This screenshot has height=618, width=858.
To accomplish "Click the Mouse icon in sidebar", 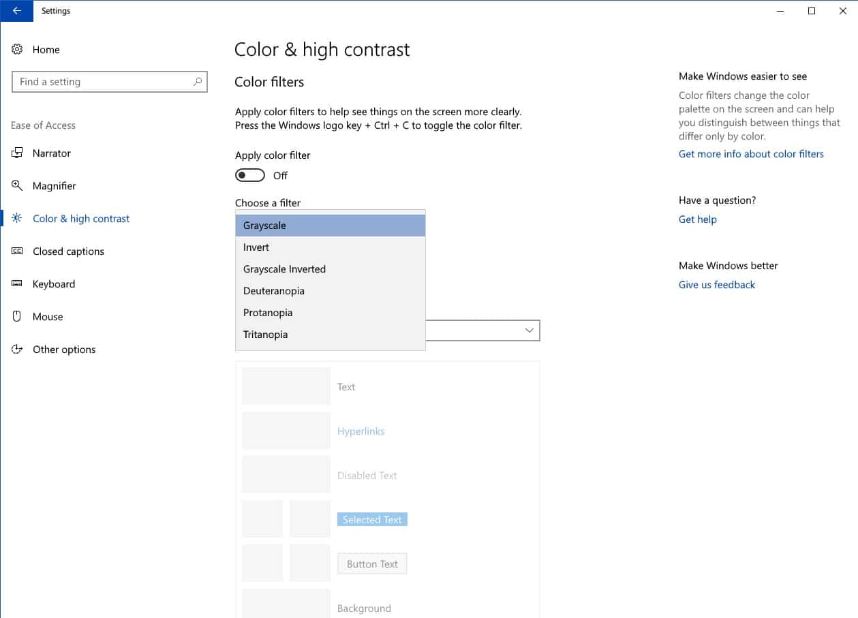I will 18,317.
